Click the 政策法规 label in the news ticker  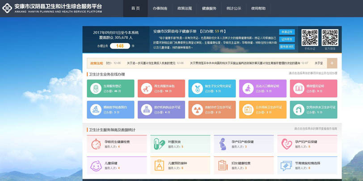coord(97,63)
